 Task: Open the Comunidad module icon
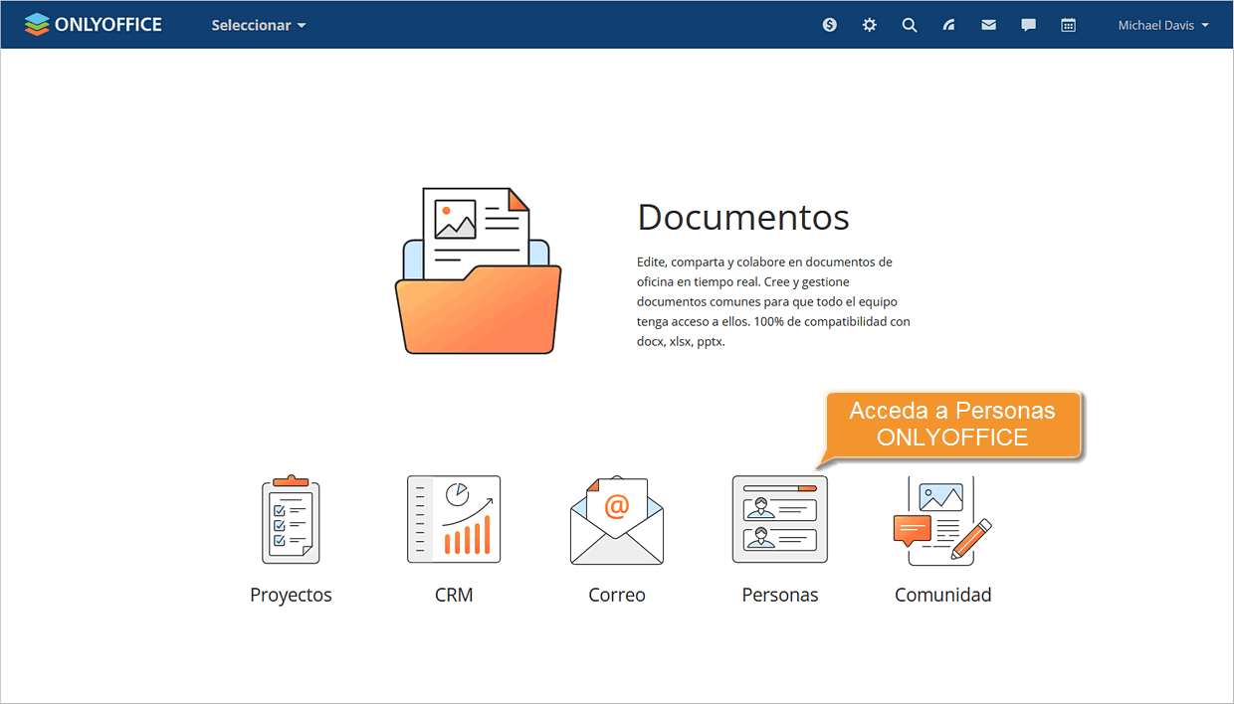[x=942, y=520]
